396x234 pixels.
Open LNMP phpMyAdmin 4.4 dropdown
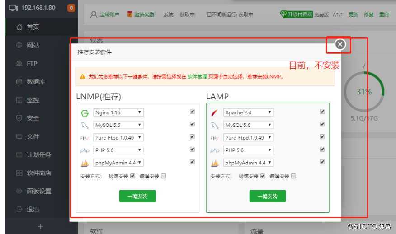[x=118, y=163]
